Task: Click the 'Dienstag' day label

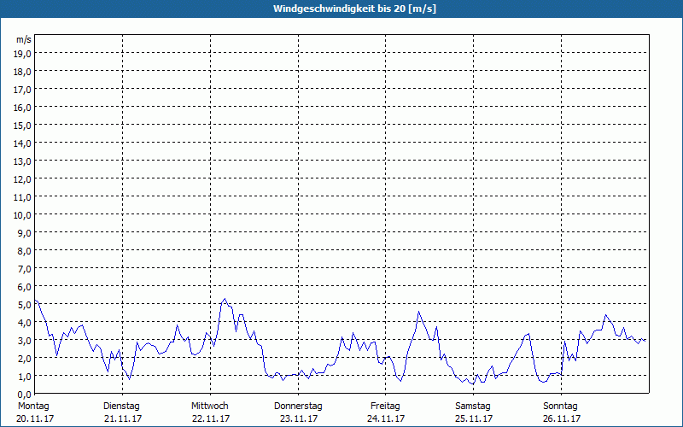Action: (x=121, y=407)
